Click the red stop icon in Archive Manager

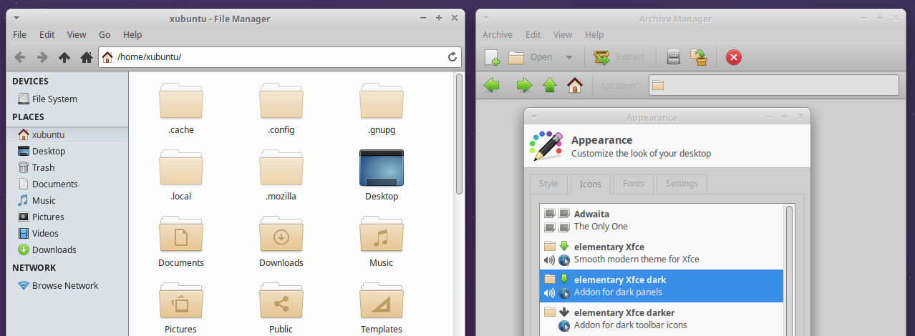pyautogui.click(x=733, y=57)
